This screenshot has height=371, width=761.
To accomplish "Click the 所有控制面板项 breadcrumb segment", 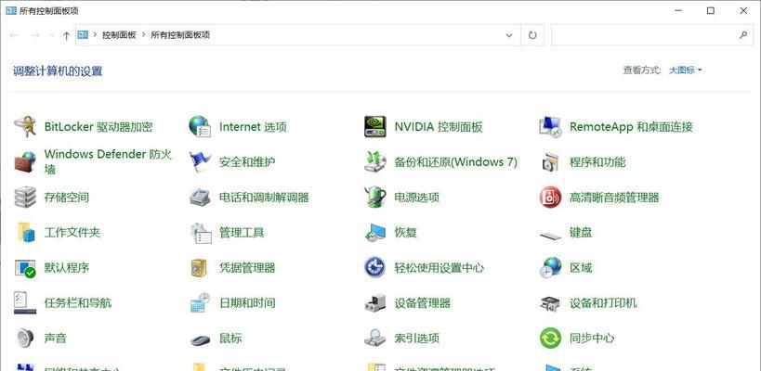I will [180, 35].
